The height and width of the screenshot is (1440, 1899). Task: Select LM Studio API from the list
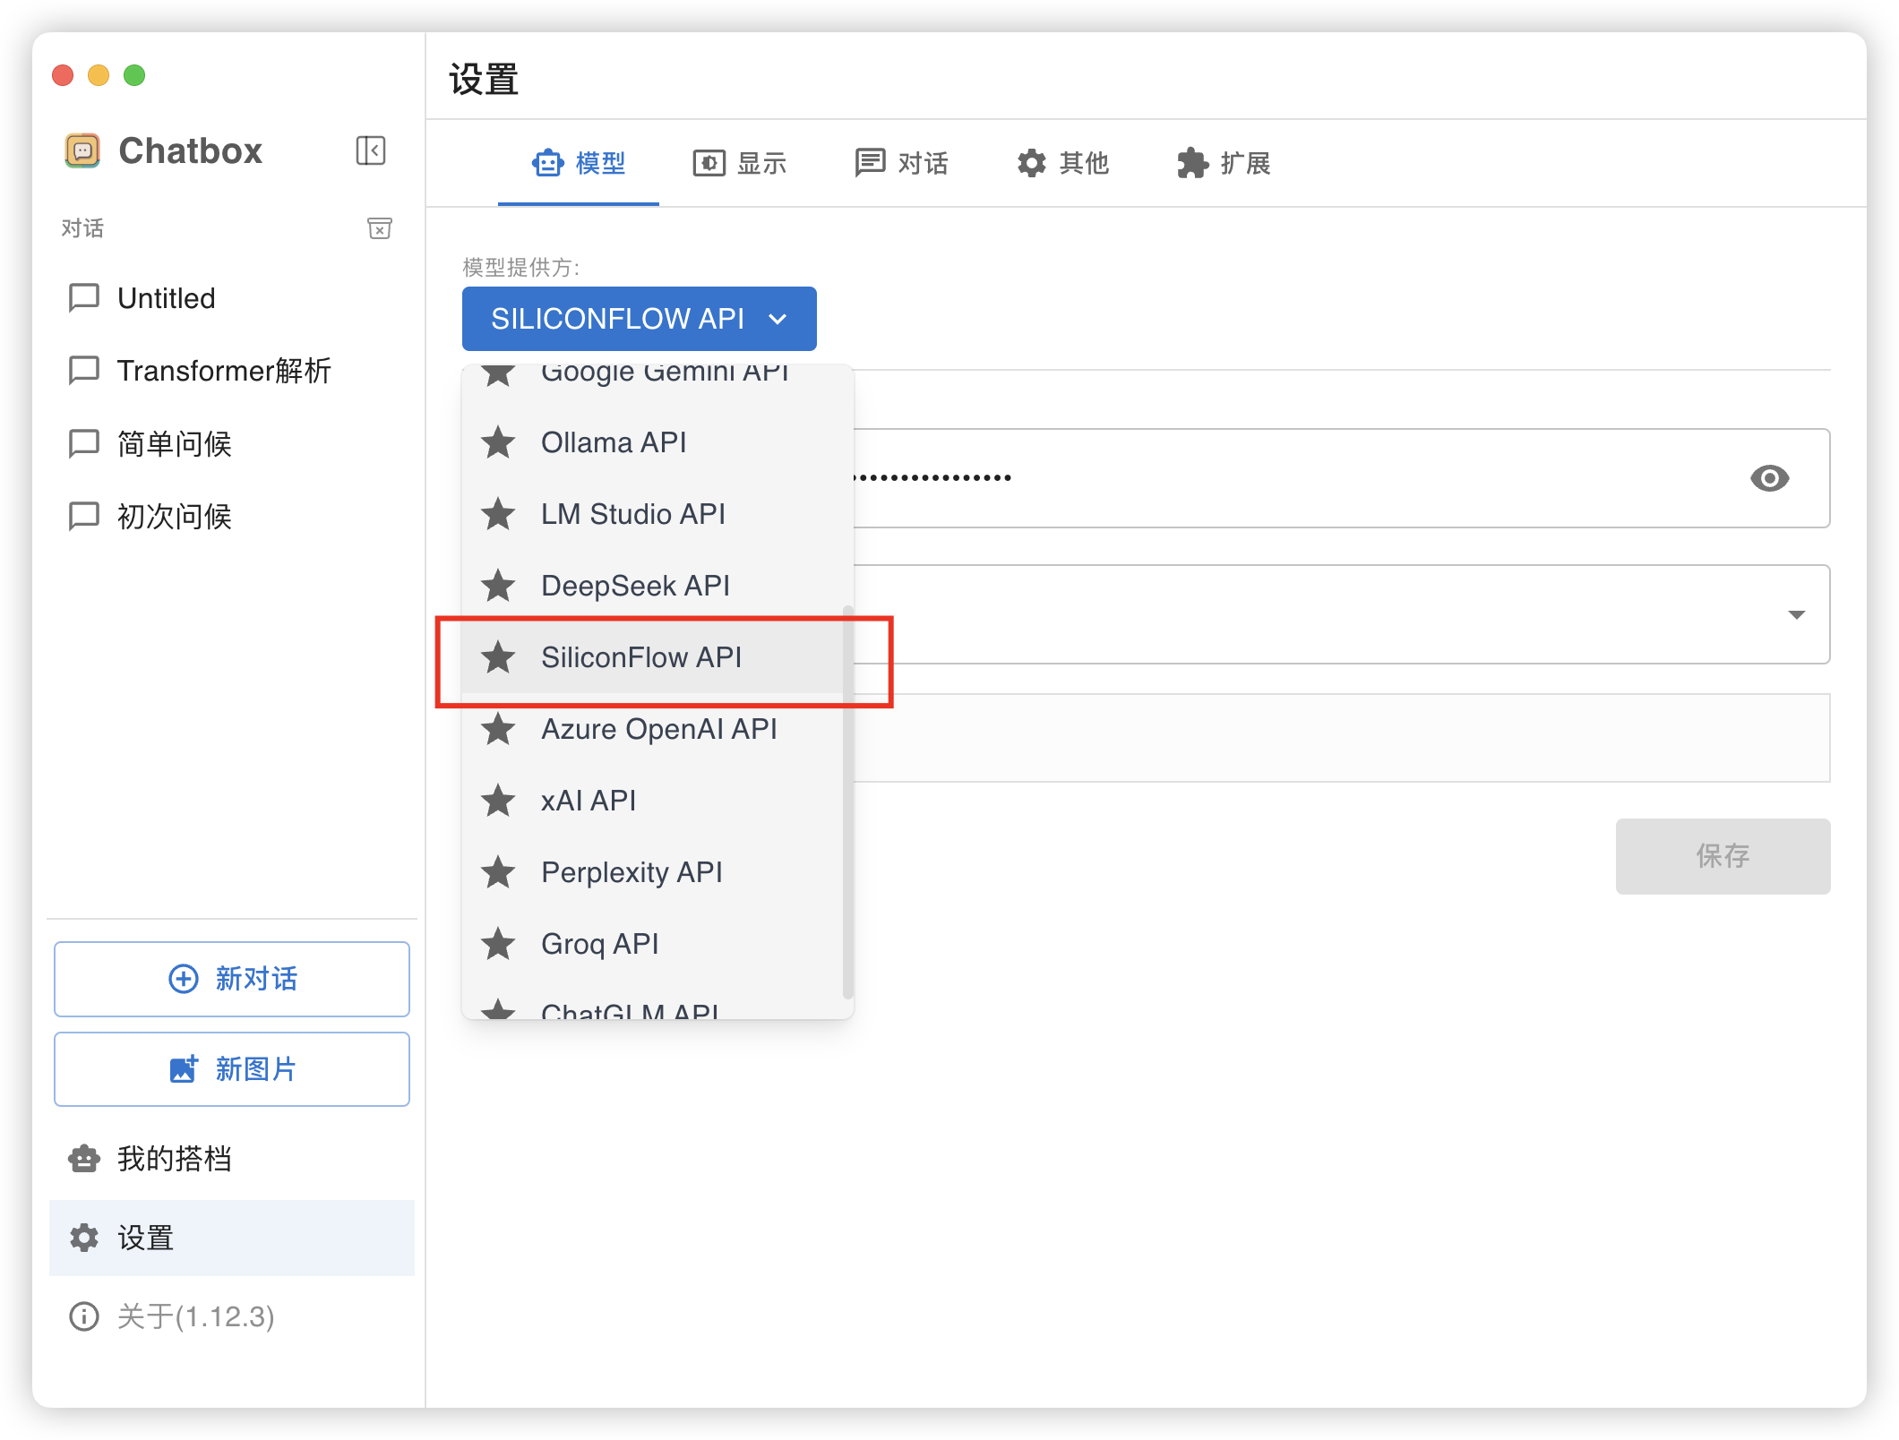pos(653,514)
